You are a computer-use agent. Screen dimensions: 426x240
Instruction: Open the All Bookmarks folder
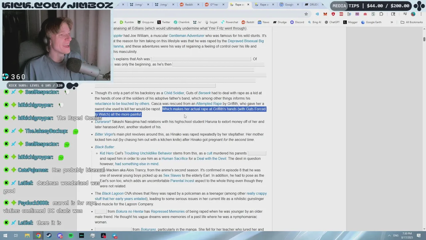tap(412, 22)
